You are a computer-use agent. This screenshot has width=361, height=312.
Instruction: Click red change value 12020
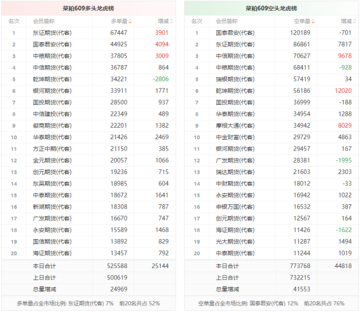(x=343, y=90)
